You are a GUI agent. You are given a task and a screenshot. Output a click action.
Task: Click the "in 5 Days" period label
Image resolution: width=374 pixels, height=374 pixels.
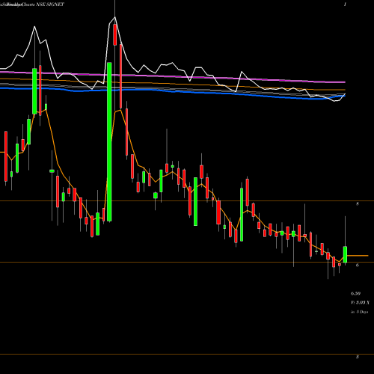(359, 312)
